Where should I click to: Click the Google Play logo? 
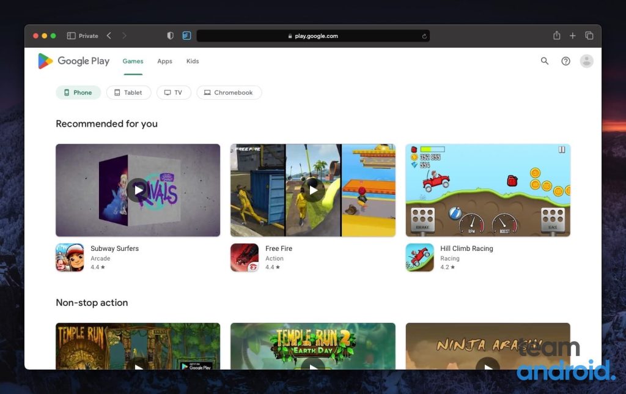(73, 61)
